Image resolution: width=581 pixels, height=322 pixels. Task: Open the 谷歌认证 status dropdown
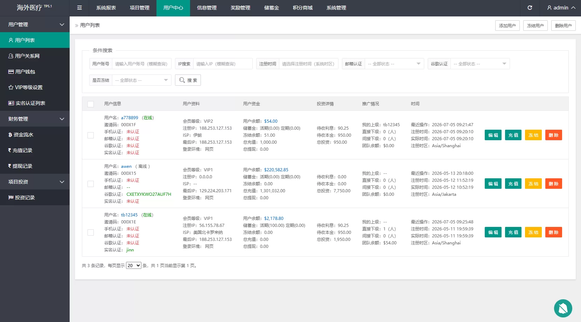click(x=480, y=64)
